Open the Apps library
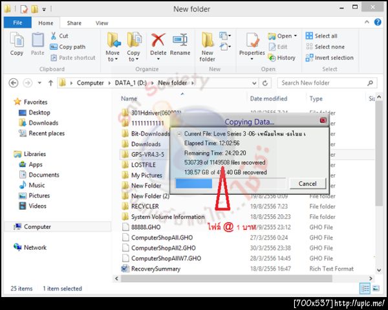This screenshot has width=388, height=310. 30,164
